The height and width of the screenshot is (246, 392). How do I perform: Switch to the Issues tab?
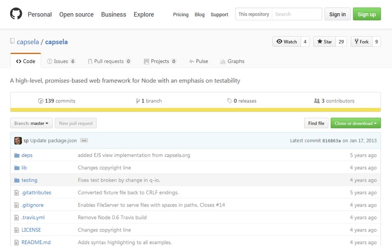pos(61,61)
